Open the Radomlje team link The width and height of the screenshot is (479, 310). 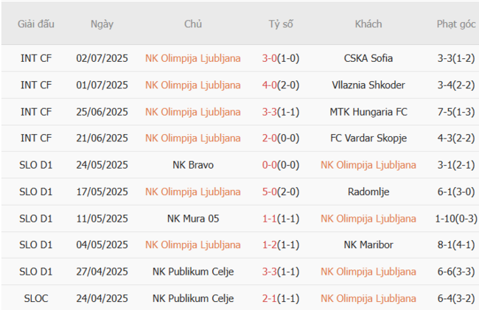coord(368,191)
